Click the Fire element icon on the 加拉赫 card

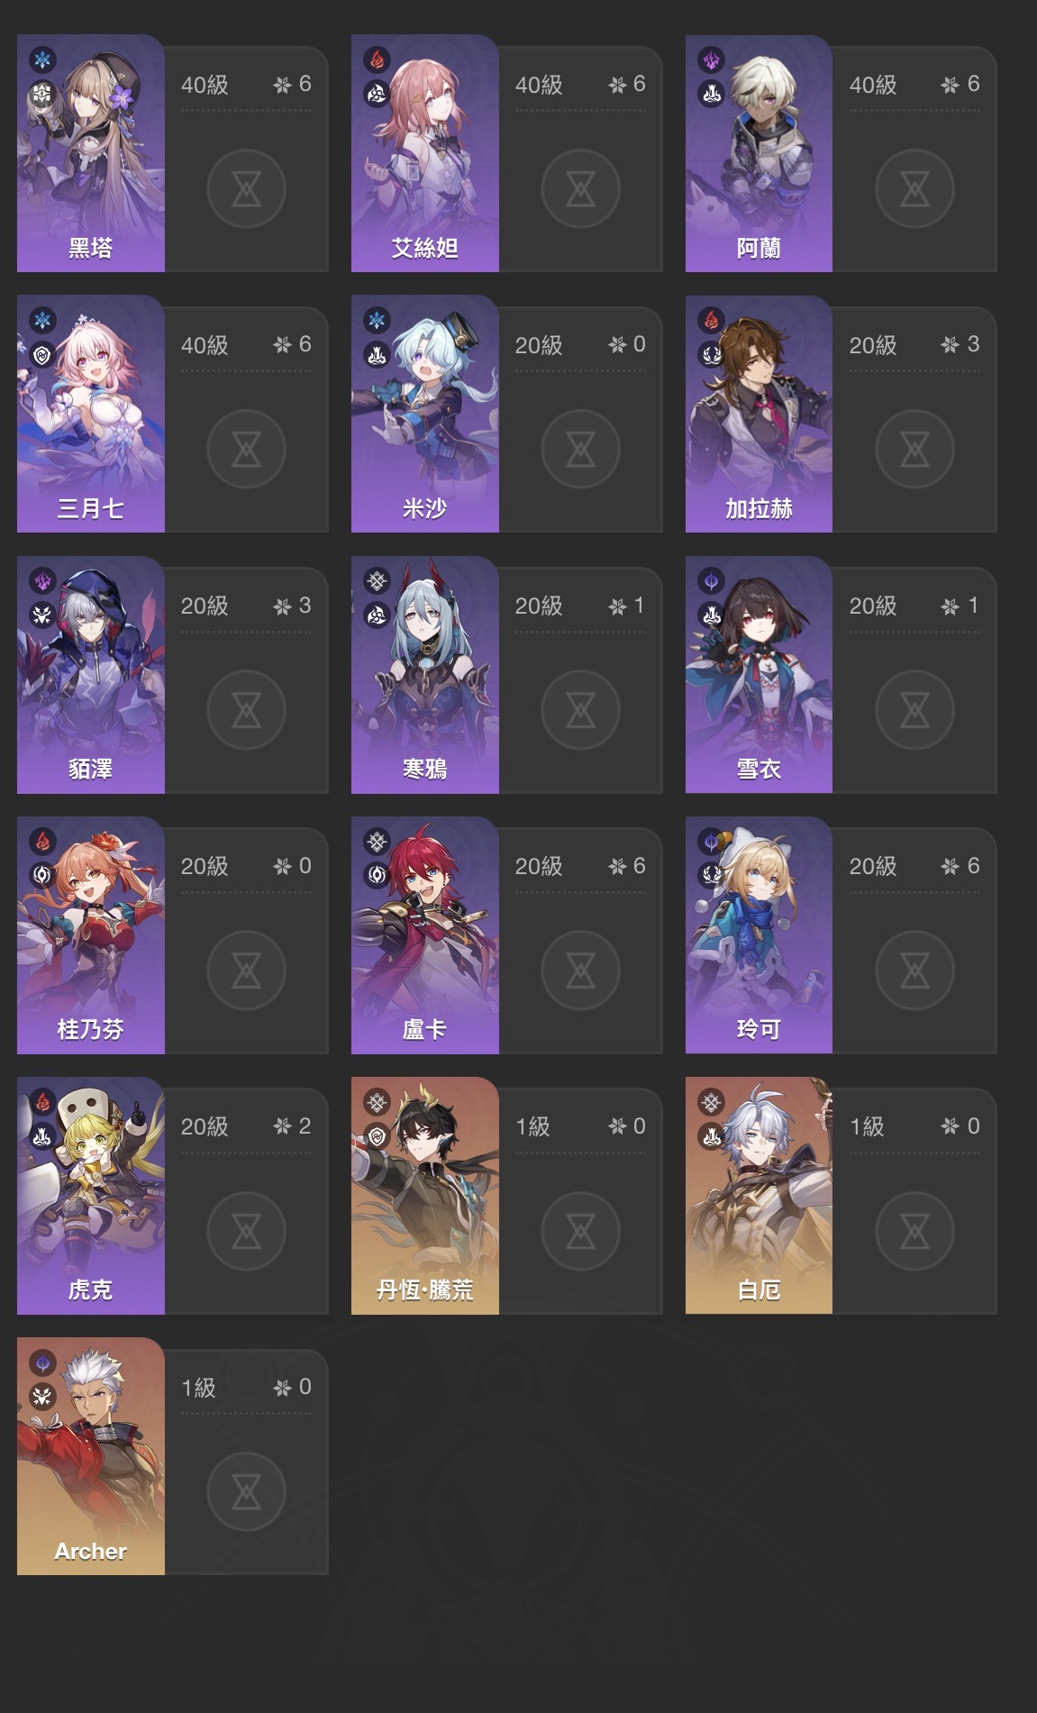tap(711, 320)
